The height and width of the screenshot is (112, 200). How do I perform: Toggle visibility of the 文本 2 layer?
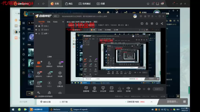point(36,26)
